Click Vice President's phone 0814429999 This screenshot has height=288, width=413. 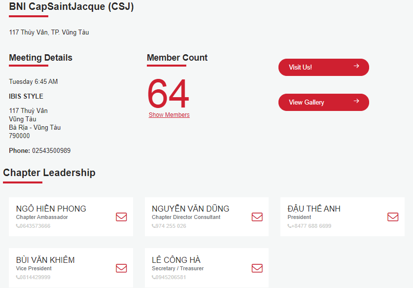point(35,278)
